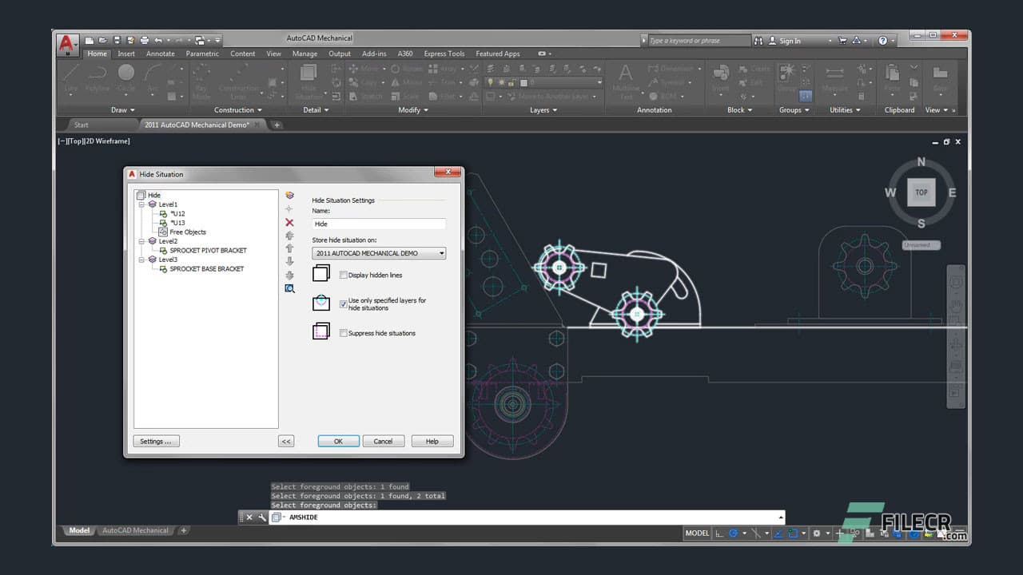The height and width of the screenshot is (575, 1023).
Task: Click the ortho mode icon on the status bar
Action: coord(757,533)
